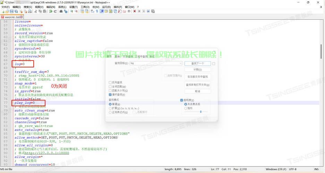Click the Zoom Out toolbar icon
The width and height of the screenshot is (325, 173).
(x=76, y=11)
